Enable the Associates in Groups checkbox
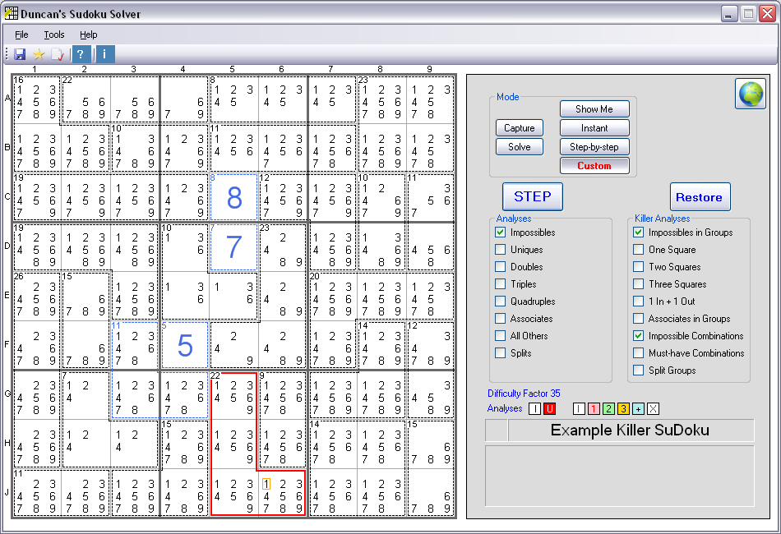The image size is (781, 534). coord(638,319)
